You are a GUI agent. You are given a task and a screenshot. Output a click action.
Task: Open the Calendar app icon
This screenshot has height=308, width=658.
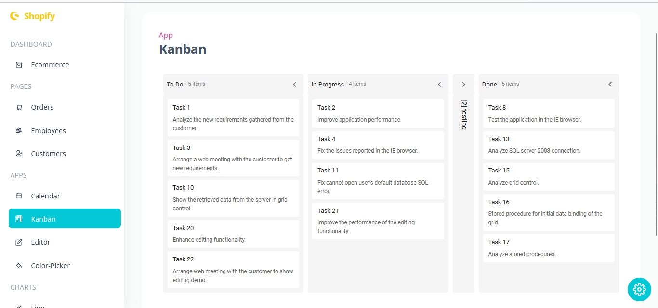click(x=19, y=196)
